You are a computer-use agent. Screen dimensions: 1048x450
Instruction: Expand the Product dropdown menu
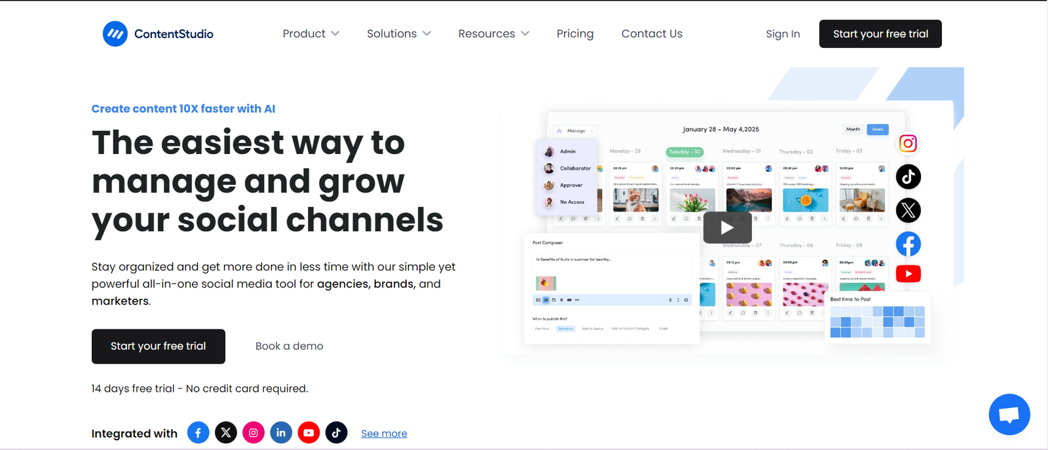pos(310,34)
